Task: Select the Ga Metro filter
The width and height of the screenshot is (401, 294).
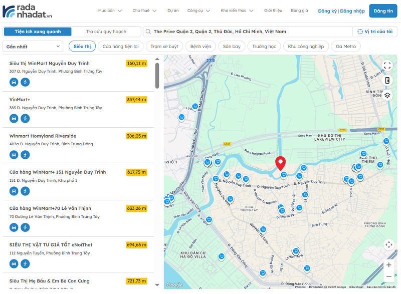Action: [346, 47]
